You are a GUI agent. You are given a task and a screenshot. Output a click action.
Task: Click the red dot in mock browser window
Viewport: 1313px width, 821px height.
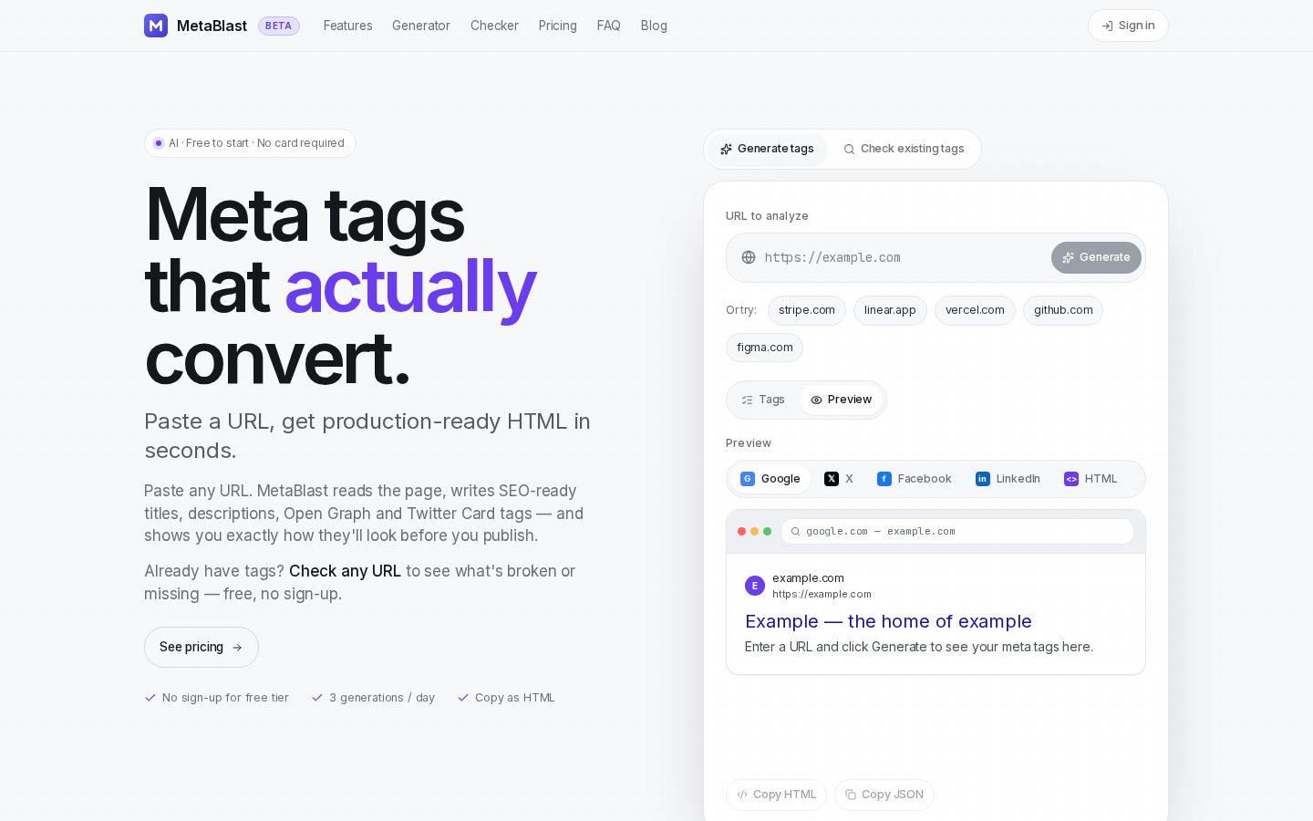tap(741, 531)
